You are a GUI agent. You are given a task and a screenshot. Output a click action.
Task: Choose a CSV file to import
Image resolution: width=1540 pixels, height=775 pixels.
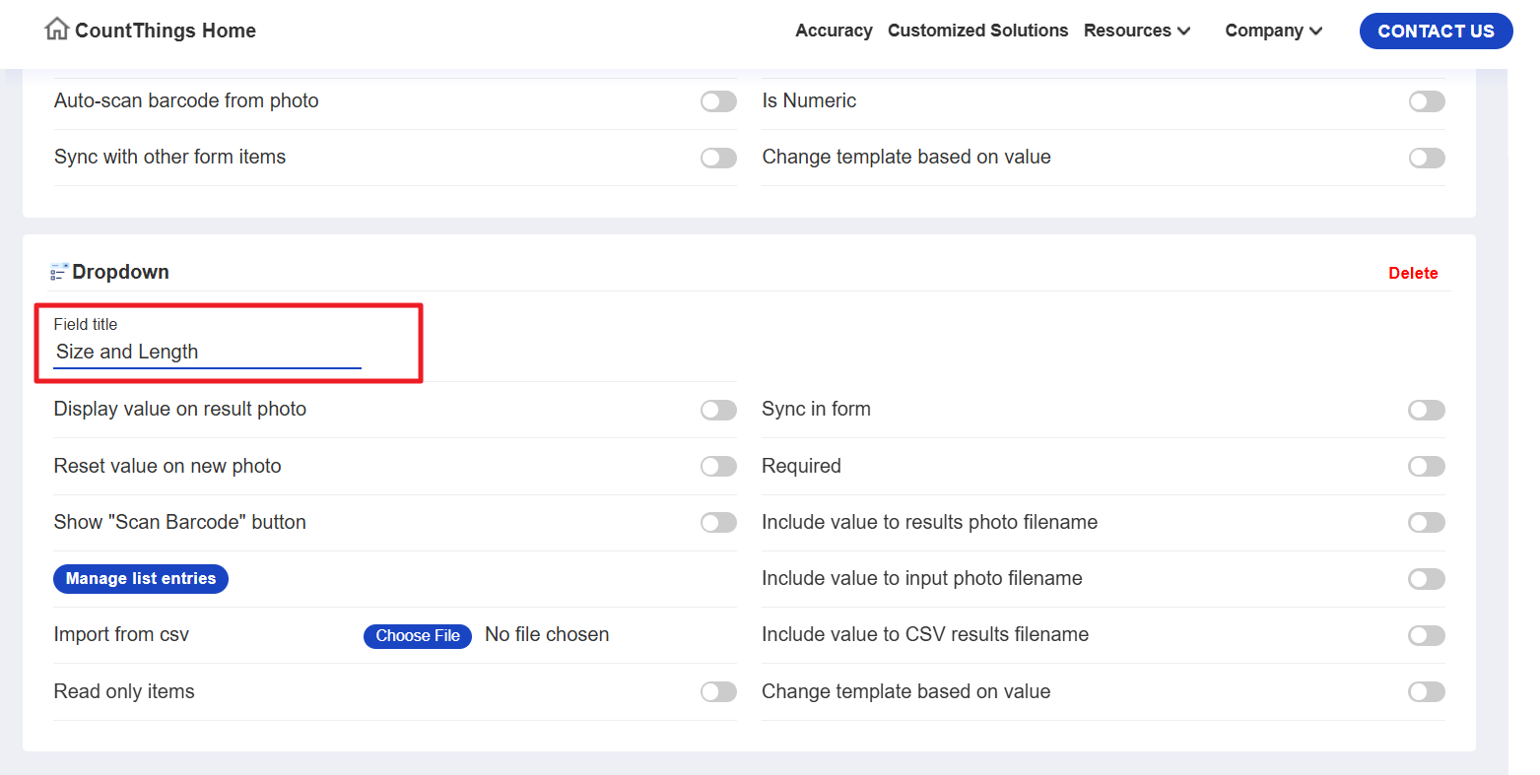tap(418, 636)
